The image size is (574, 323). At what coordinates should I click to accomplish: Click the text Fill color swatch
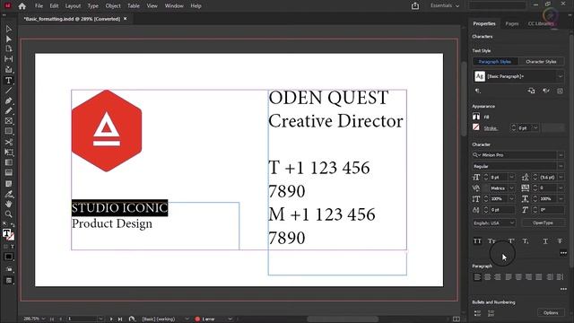tap(476, 117)
